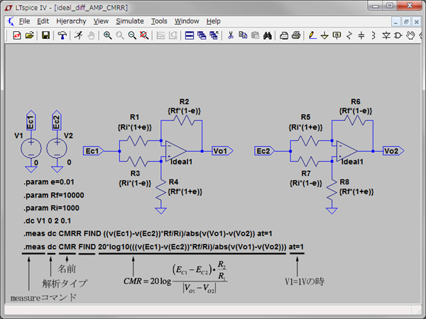Image resolution: width=426 pixels, height=319 pixels.
Task: Select the Draw wire pencil tool
Action: [309, 35]
